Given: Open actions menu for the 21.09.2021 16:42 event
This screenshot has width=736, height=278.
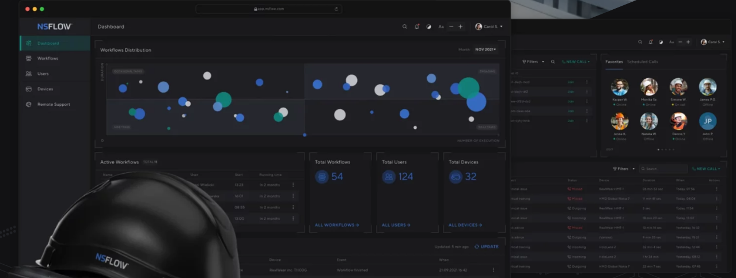Looking at the screenshot, I should coord(494,269).
